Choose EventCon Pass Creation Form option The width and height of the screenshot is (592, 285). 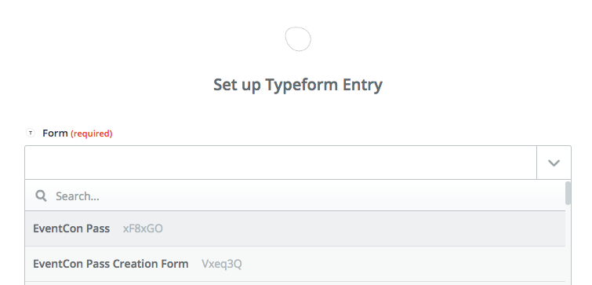[296, 264]
